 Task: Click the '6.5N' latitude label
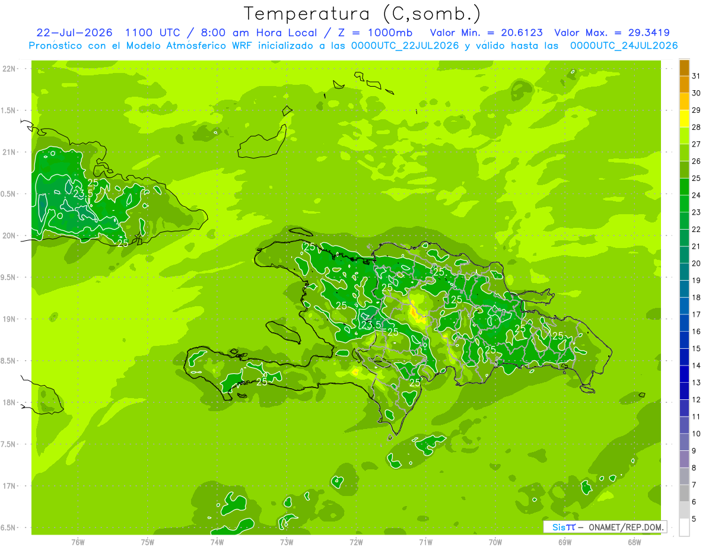(x=9, y=527)
